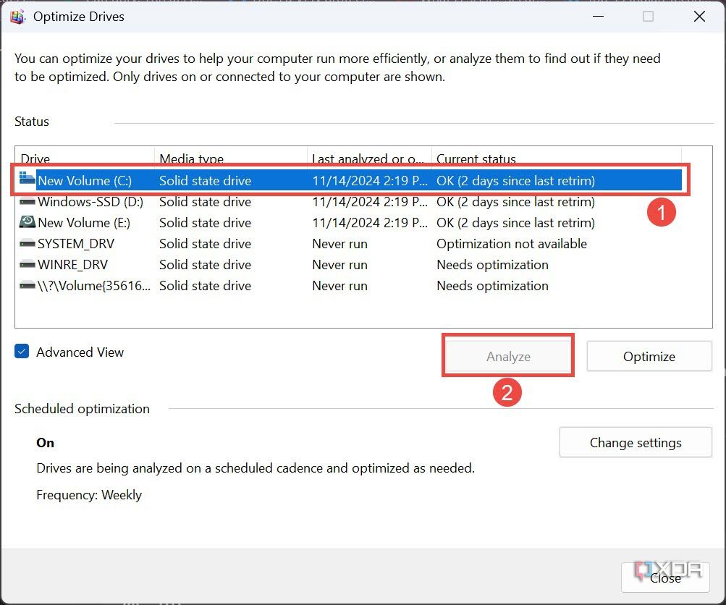726x605 pixels.
Task: Open Change settings for scheduled optimization
Action: [x=635, y=443]
